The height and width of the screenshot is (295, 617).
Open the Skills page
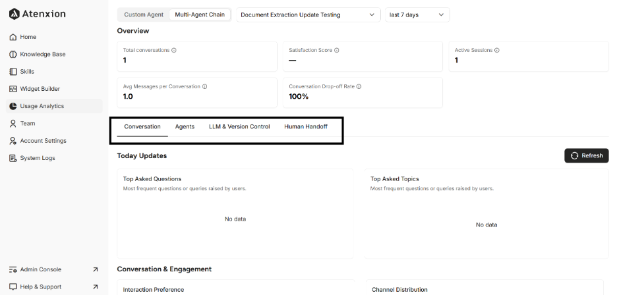54,72
